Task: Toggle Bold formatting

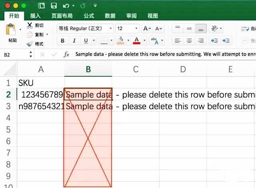Action: tap(63, 40)
